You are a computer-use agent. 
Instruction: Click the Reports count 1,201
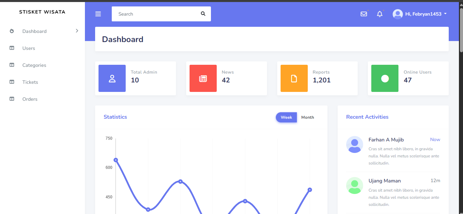pyautogui.click(x=322, y=80)
